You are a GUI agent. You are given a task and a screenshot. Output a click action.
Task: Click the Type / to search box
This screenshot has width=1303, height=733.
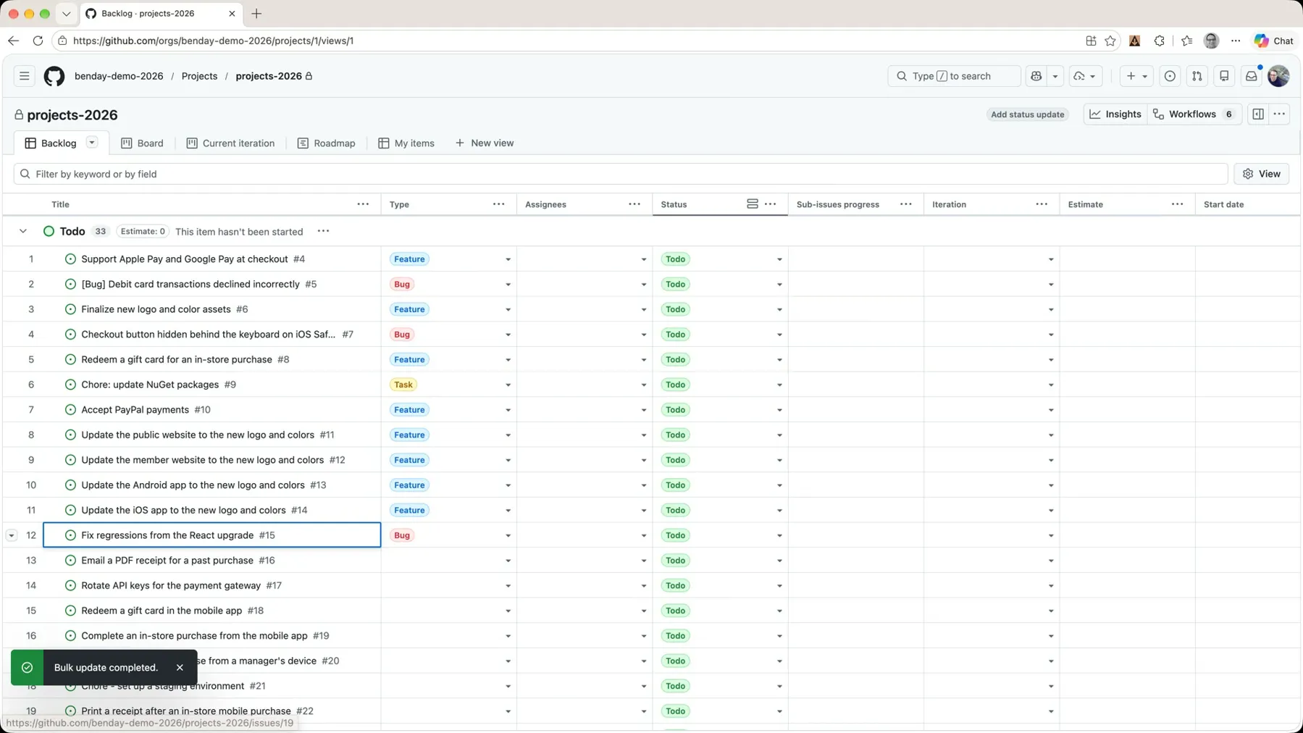coord(954,76)
